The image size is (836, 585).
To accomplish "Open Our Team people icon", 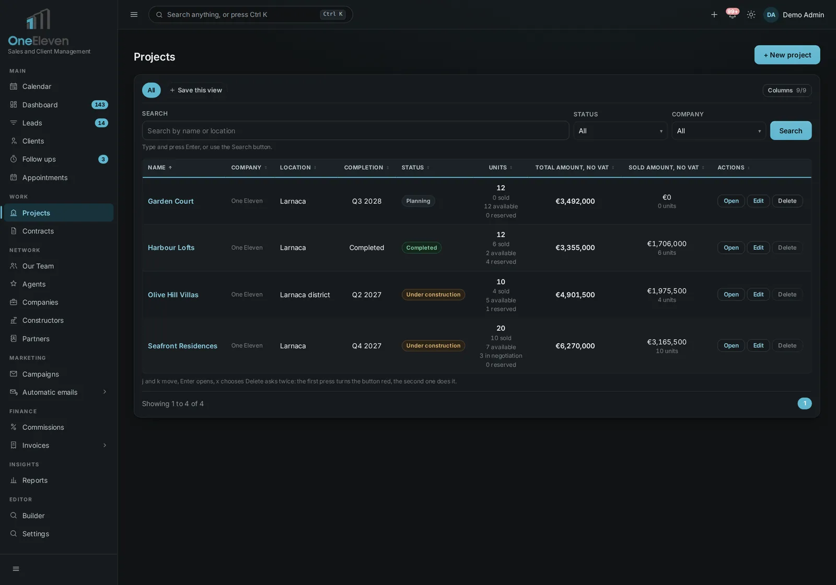I will coord(14,266).
